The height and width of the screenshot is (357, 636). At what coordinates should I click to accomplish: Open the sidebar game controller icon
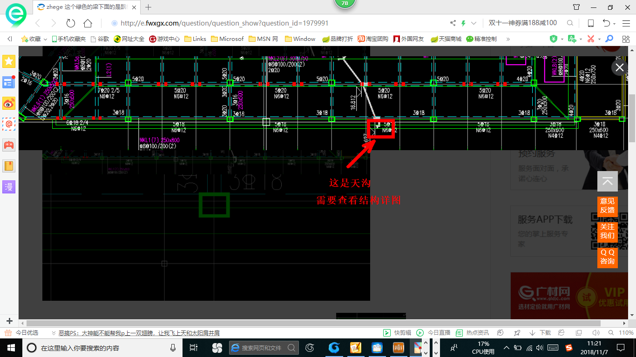pyautogui.click(x=9, y=145)
